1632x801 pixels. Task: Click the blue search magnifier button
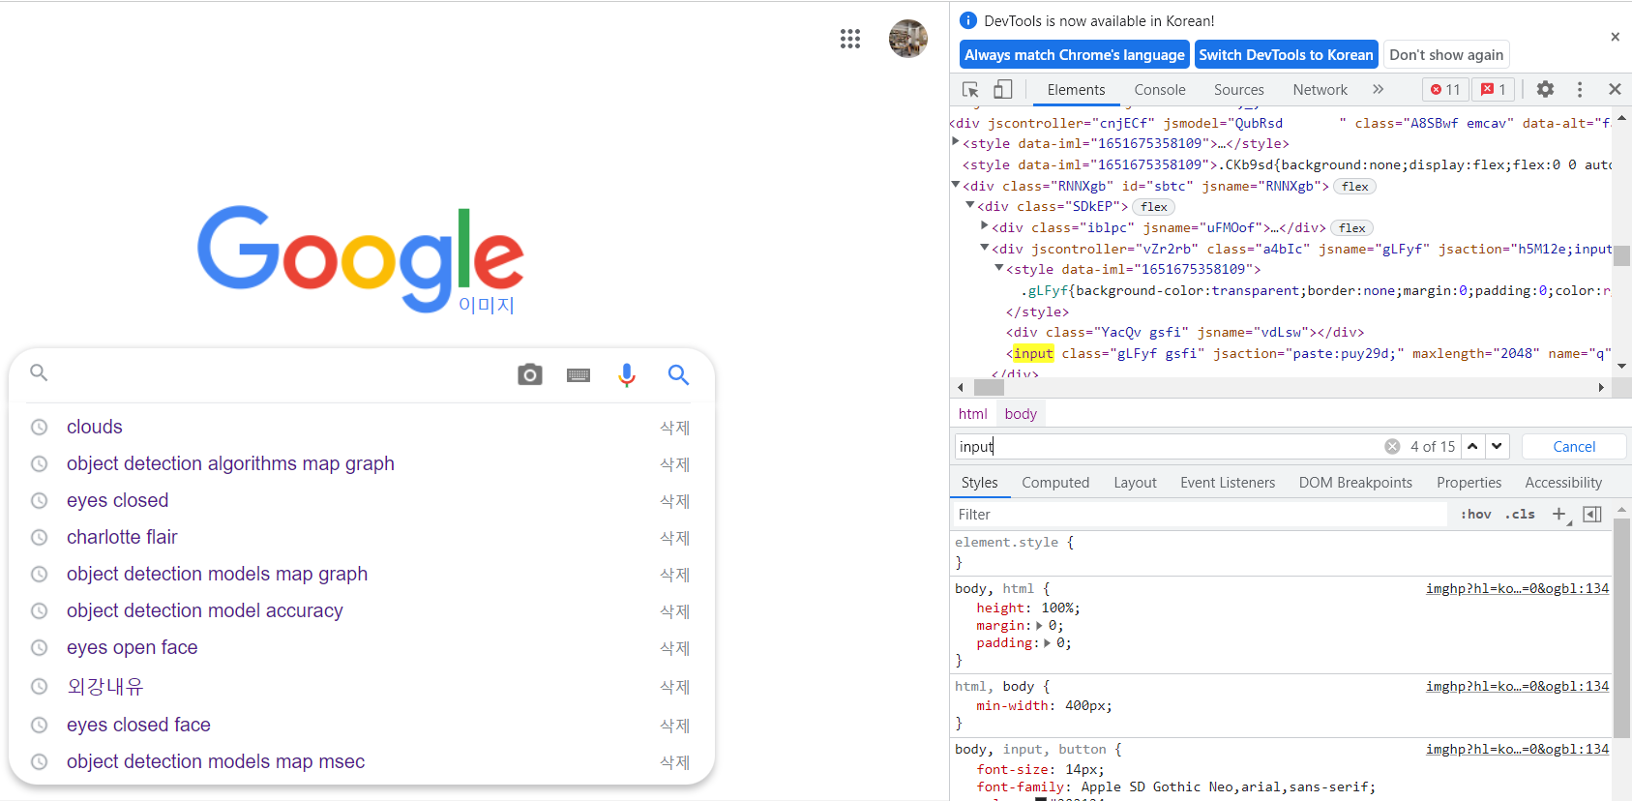[x=679, y=374]
